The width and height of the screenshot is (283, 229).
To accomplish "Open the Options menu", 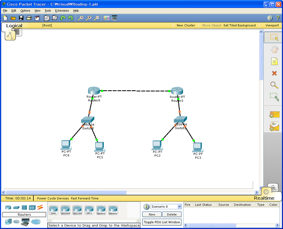I will [x=25, y=11].
